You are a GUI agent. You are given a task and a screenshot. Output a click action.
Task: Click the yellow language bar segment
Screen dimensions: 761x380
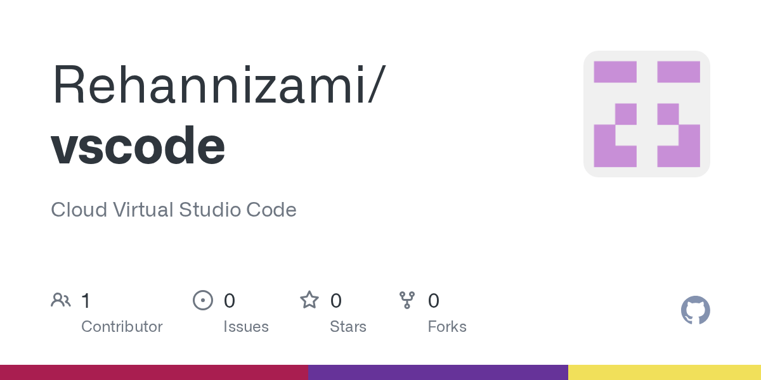point(665,372)
